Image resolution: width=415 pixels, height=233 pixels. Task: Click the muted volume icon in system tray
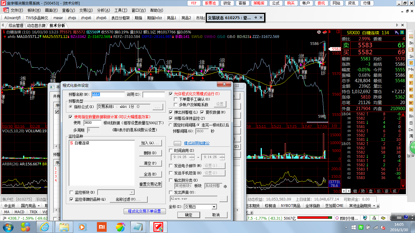coord(383,227)
